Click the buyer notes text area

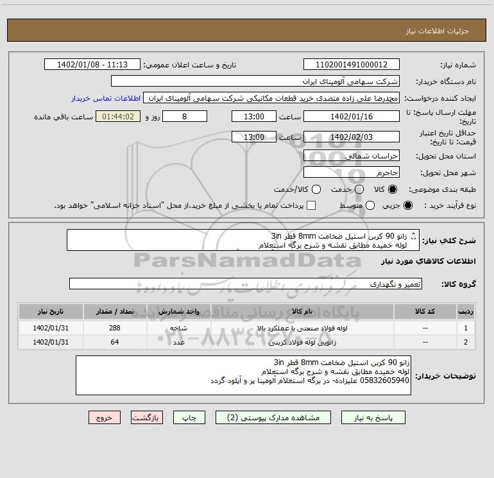243,375
